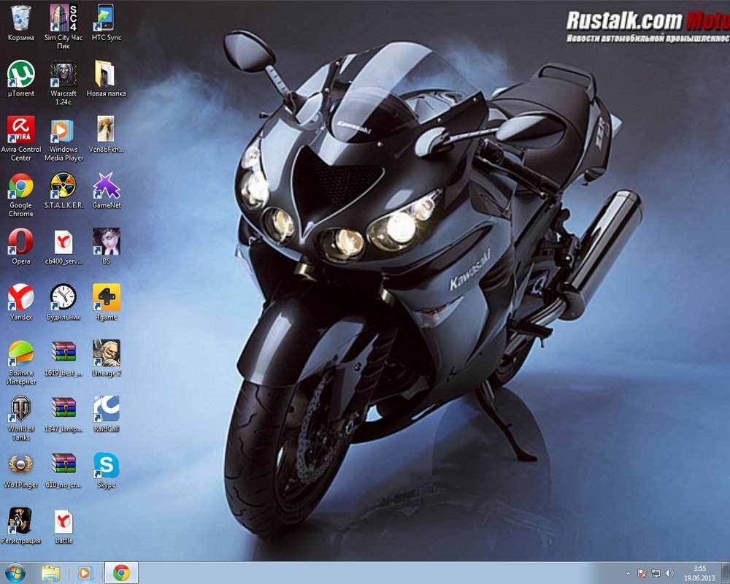Open the Windows Start menu
Screen dimensions: 730x584
tap(15, 572)
